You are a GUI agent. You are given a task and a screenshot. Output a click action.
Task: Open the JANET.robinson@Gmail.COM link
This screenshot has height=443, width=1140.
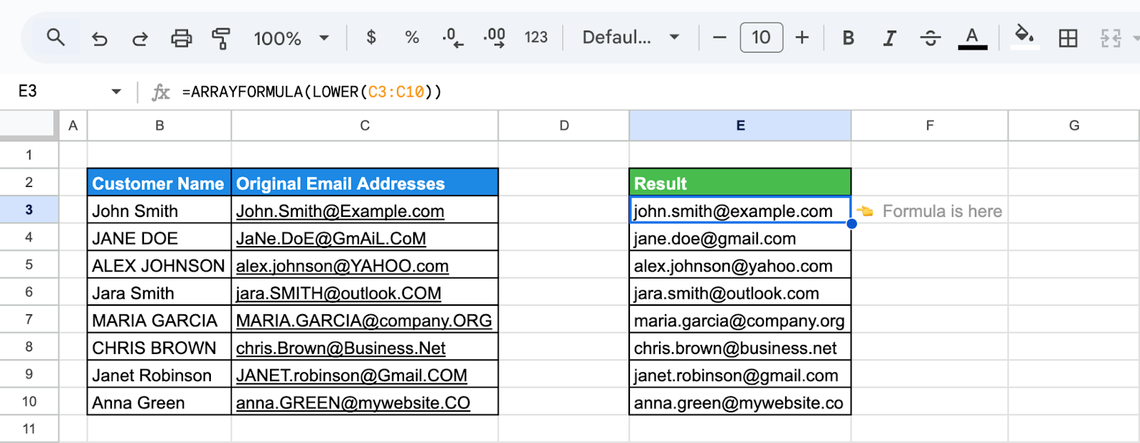coord(351,375)
